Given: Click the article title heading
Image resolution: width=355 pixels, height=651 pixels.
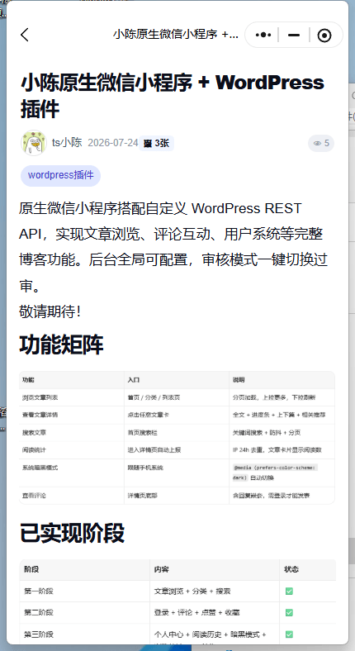Looking at the screenshot, I should point(172,96).
